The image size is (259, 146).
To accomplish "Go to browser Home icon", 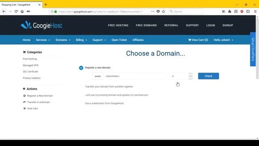I will coord(22,11).
